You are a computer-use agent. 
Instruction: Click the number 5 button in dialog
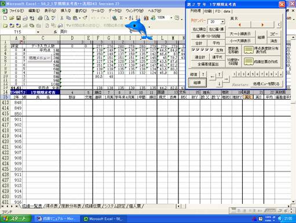[253, 74]
